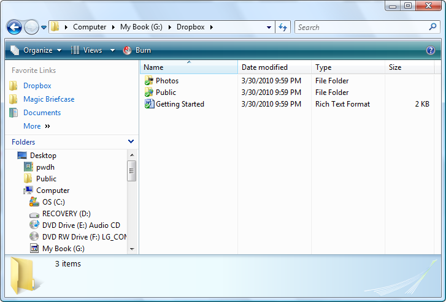The height and width of the screenshot is (302, 446).
Task: Select Dropbox in the address breadcrumb
Action: pos(190,27)
